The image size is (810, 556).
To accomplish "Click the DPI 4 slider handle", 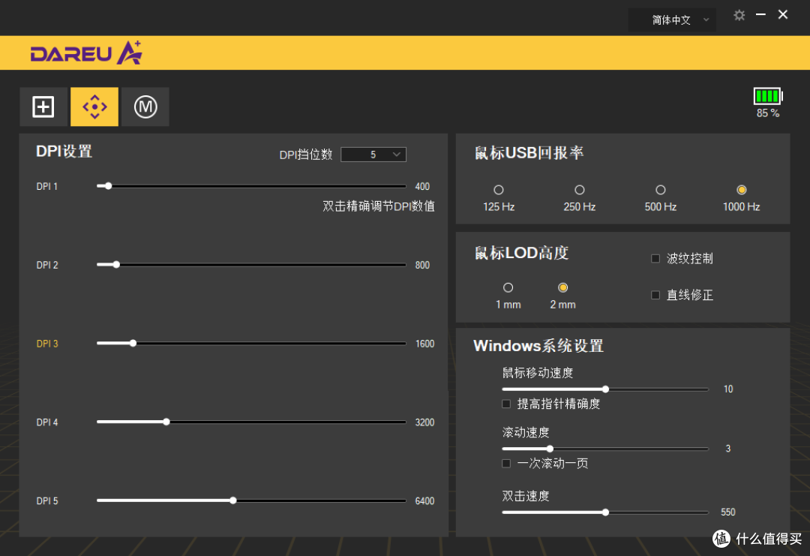I will pyautogui.click(x=166, y=422).
